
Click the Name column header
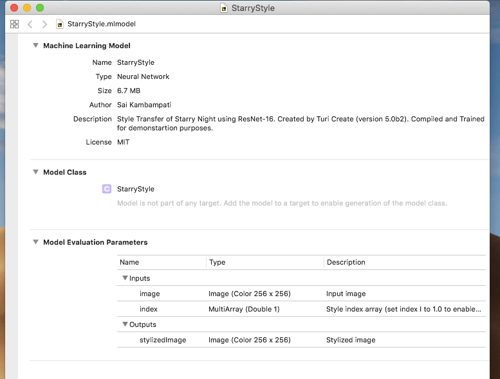(129, 262)
